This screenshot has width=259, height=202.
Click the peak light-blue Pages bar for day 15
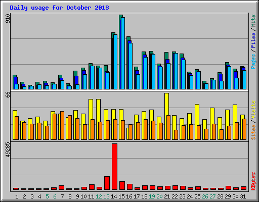click(x=123, y=53)
